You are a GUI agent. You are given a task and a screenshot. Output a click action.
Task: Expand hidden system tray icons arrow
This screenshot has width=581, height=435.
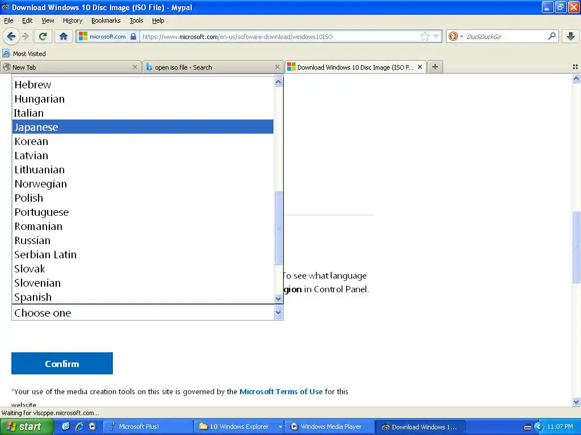click(538, 427)
